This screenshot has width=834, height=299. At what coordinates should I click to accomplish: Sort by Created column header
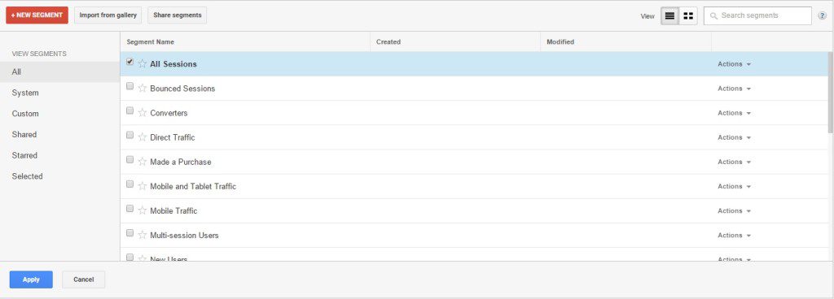coord(455,42)
